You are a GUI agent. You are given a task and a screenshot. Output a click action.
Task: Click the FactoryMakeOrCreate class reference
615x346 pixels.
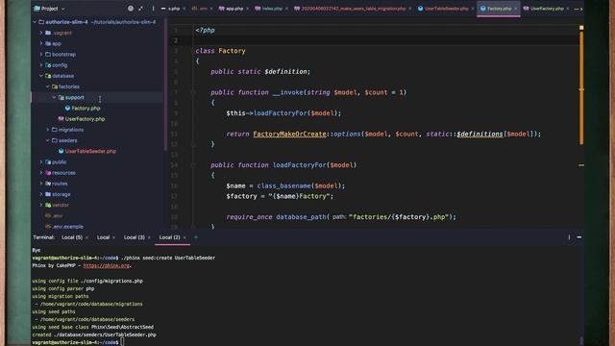[289, 135]
